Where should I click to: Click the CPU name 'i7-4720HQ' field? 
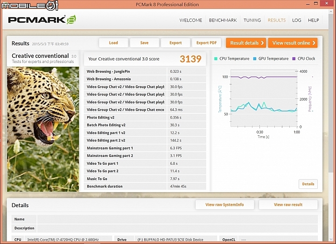coord(68,239)
